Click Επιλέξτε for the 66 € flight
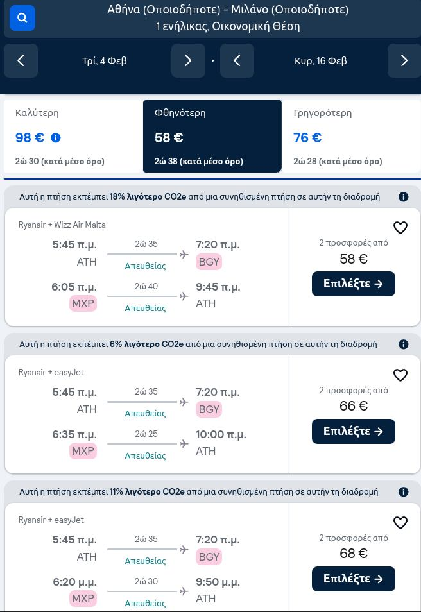421x612 pixels. (x=354, y=431)
